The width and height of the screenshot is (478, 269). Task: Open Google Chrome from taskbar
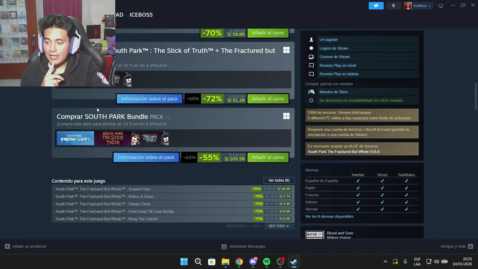point(239,262)
